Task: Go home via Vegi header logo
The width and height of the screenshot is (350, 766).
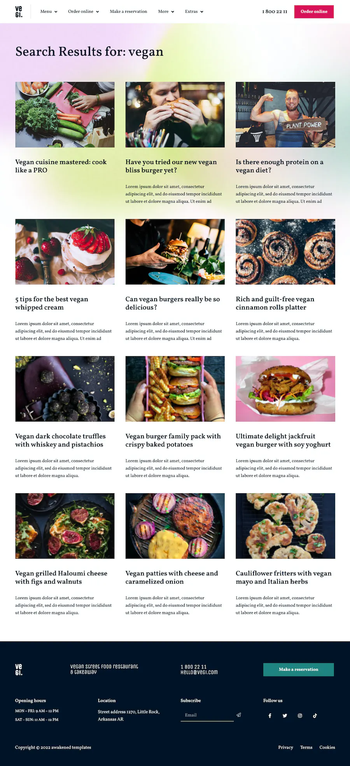Action: [19, 12]
